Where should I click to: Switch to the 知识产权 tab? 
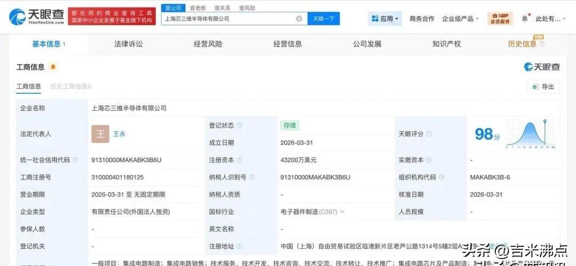[447, 44]
